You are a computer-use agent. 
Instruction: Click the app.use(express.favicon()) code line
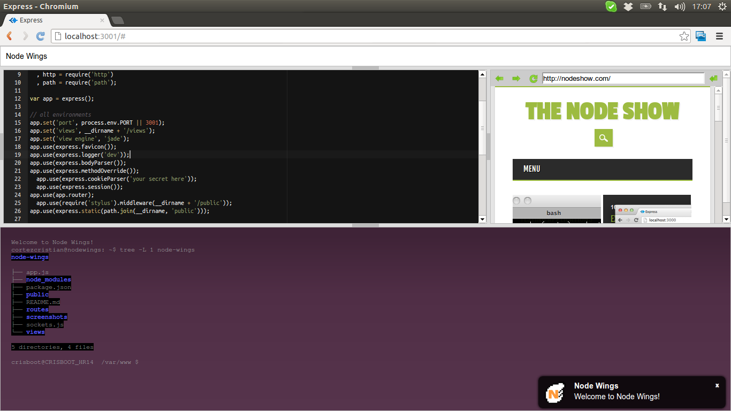pyautogui.click(x=73, y=147)
